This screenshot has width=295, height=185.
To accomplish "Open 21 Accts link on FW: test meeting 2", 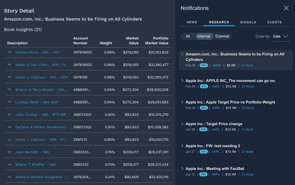I will pyautogui.click(x=247, y=152).
